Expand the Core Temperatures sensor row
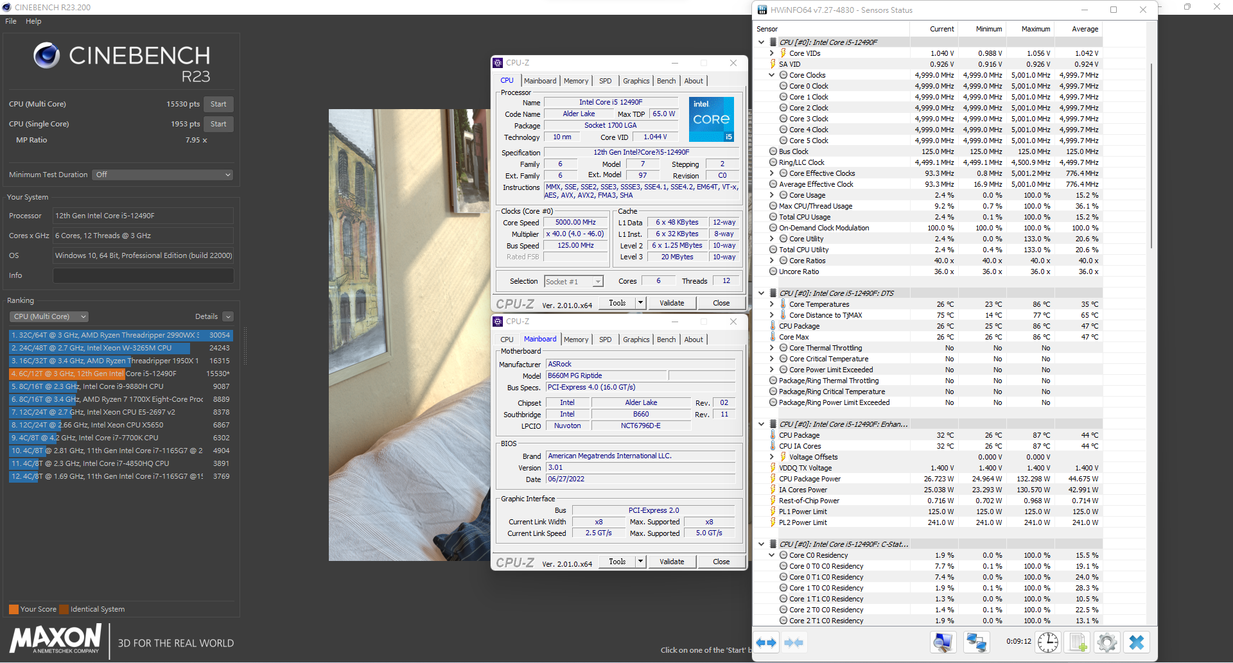Screen dimensions: 1233x663 772,304
